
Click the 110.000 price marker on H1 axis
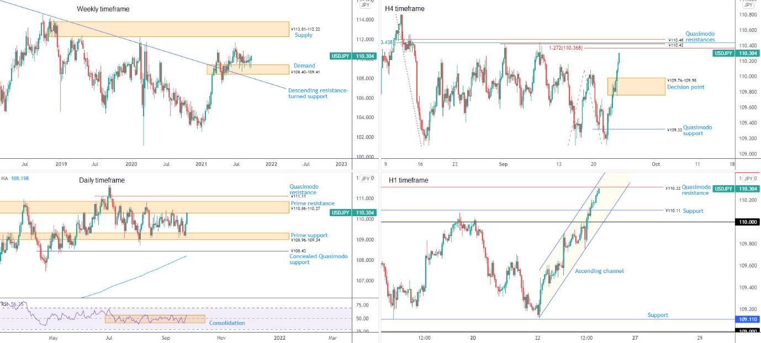point(747,222)
